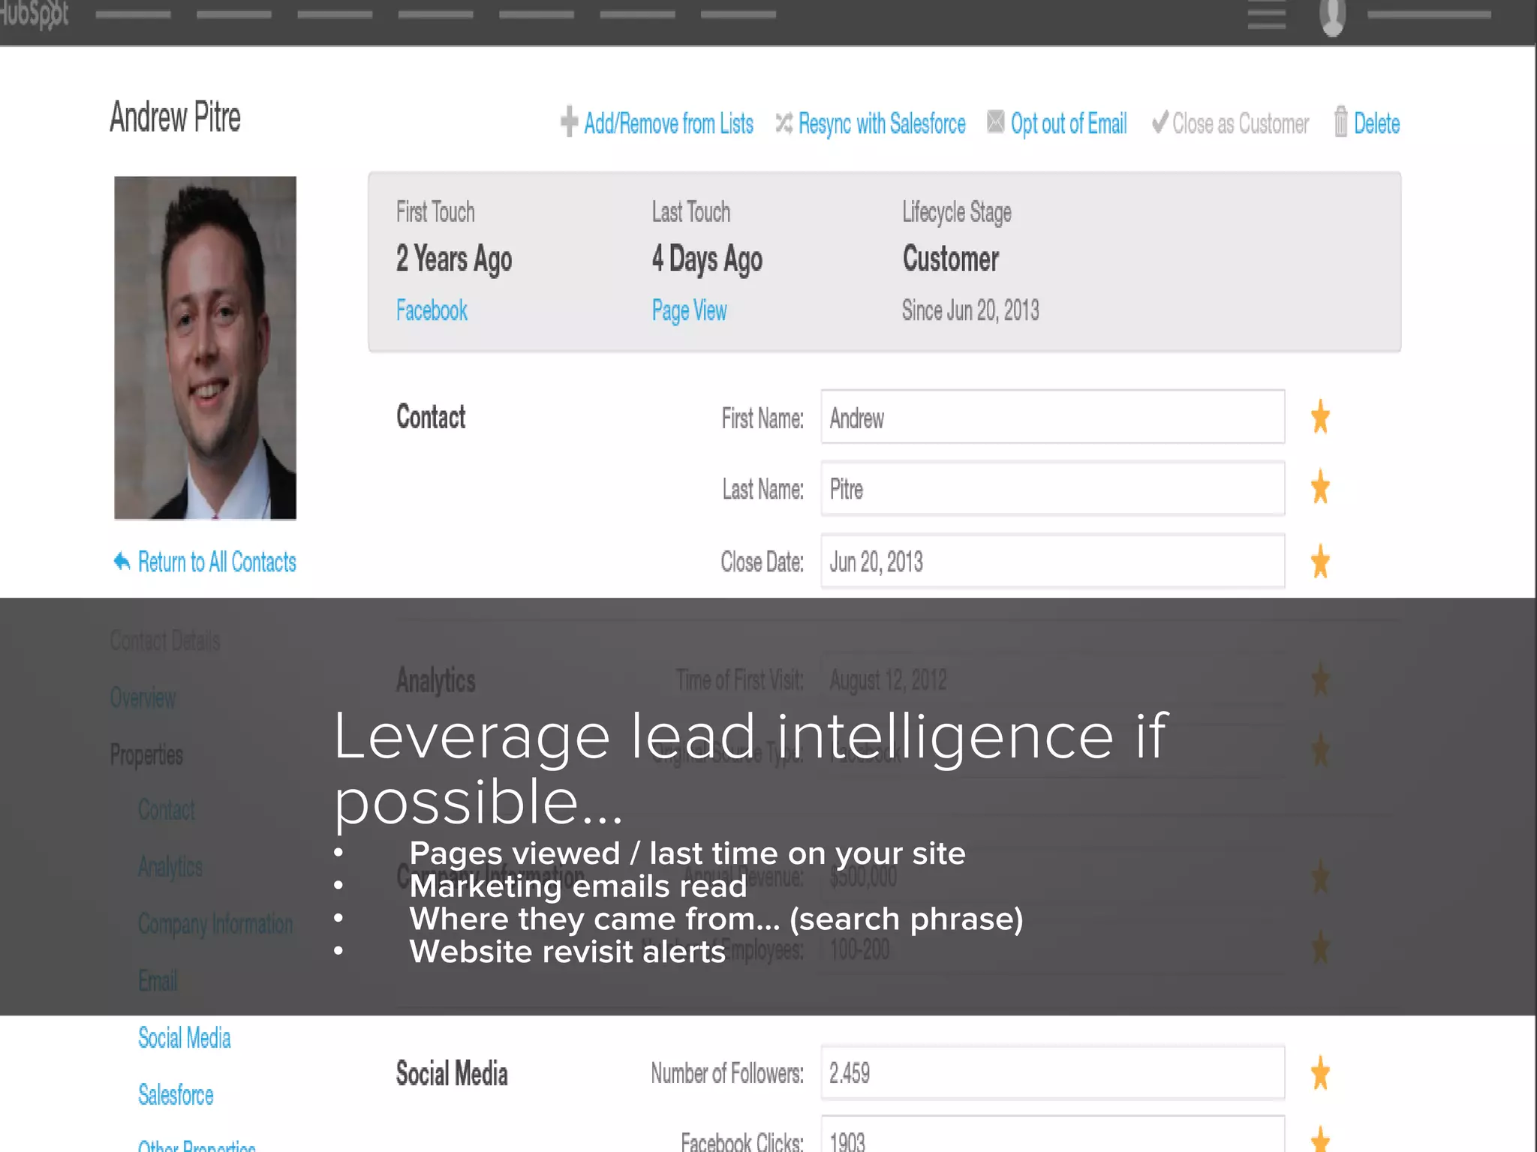Click the 'Customer' lifecycle stage value

coord(951,259)
